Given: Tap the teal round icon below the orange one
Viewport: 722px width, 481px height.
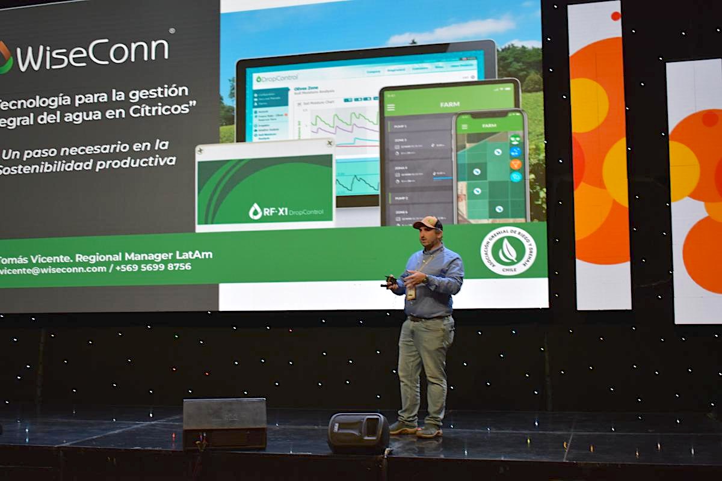Looking at the screenshot, I should click(516, 177).
